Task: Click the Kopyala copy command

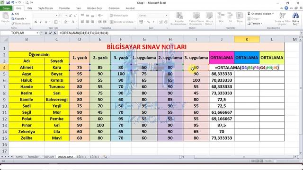Action: coord(18,19)
